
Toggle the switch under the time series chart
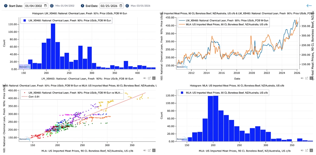click(x=302, y=78)
